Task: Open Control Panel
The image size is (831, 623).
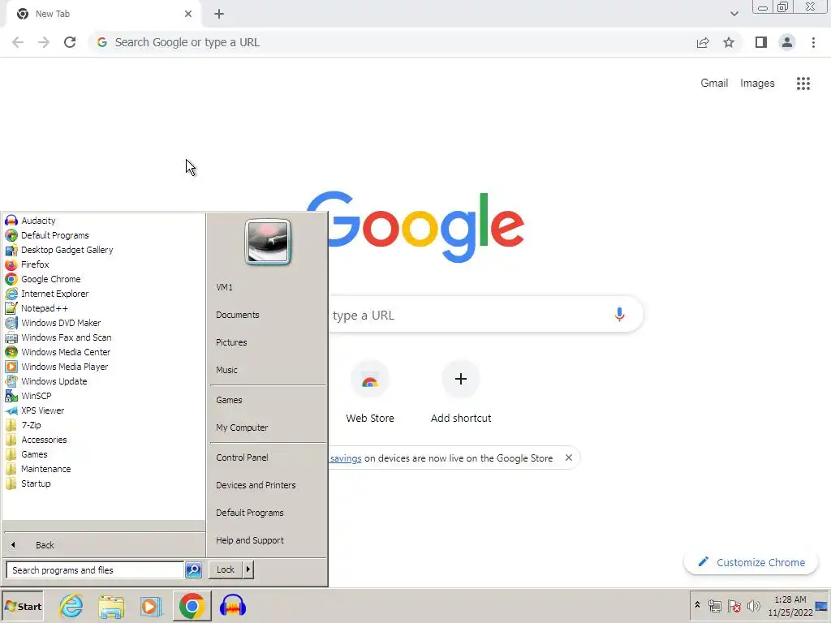Action: coord(242,458)
